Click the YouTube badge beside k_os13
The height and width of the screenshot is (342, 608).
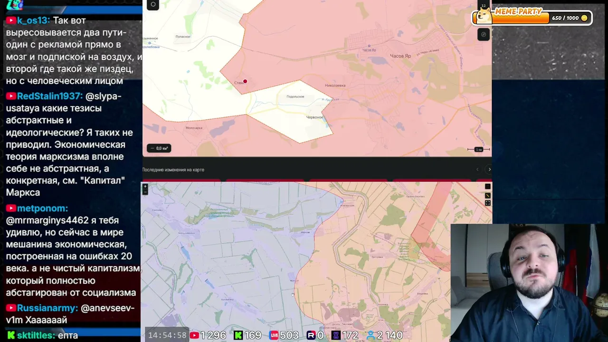tap(10, 20)
